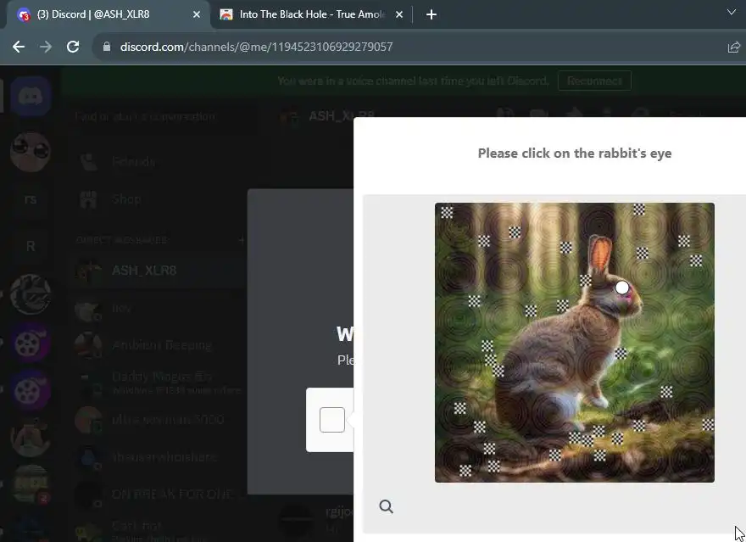Click the discord.com address bar URL
Viewport: 746px width, 542px height.
tap(256, 47)
